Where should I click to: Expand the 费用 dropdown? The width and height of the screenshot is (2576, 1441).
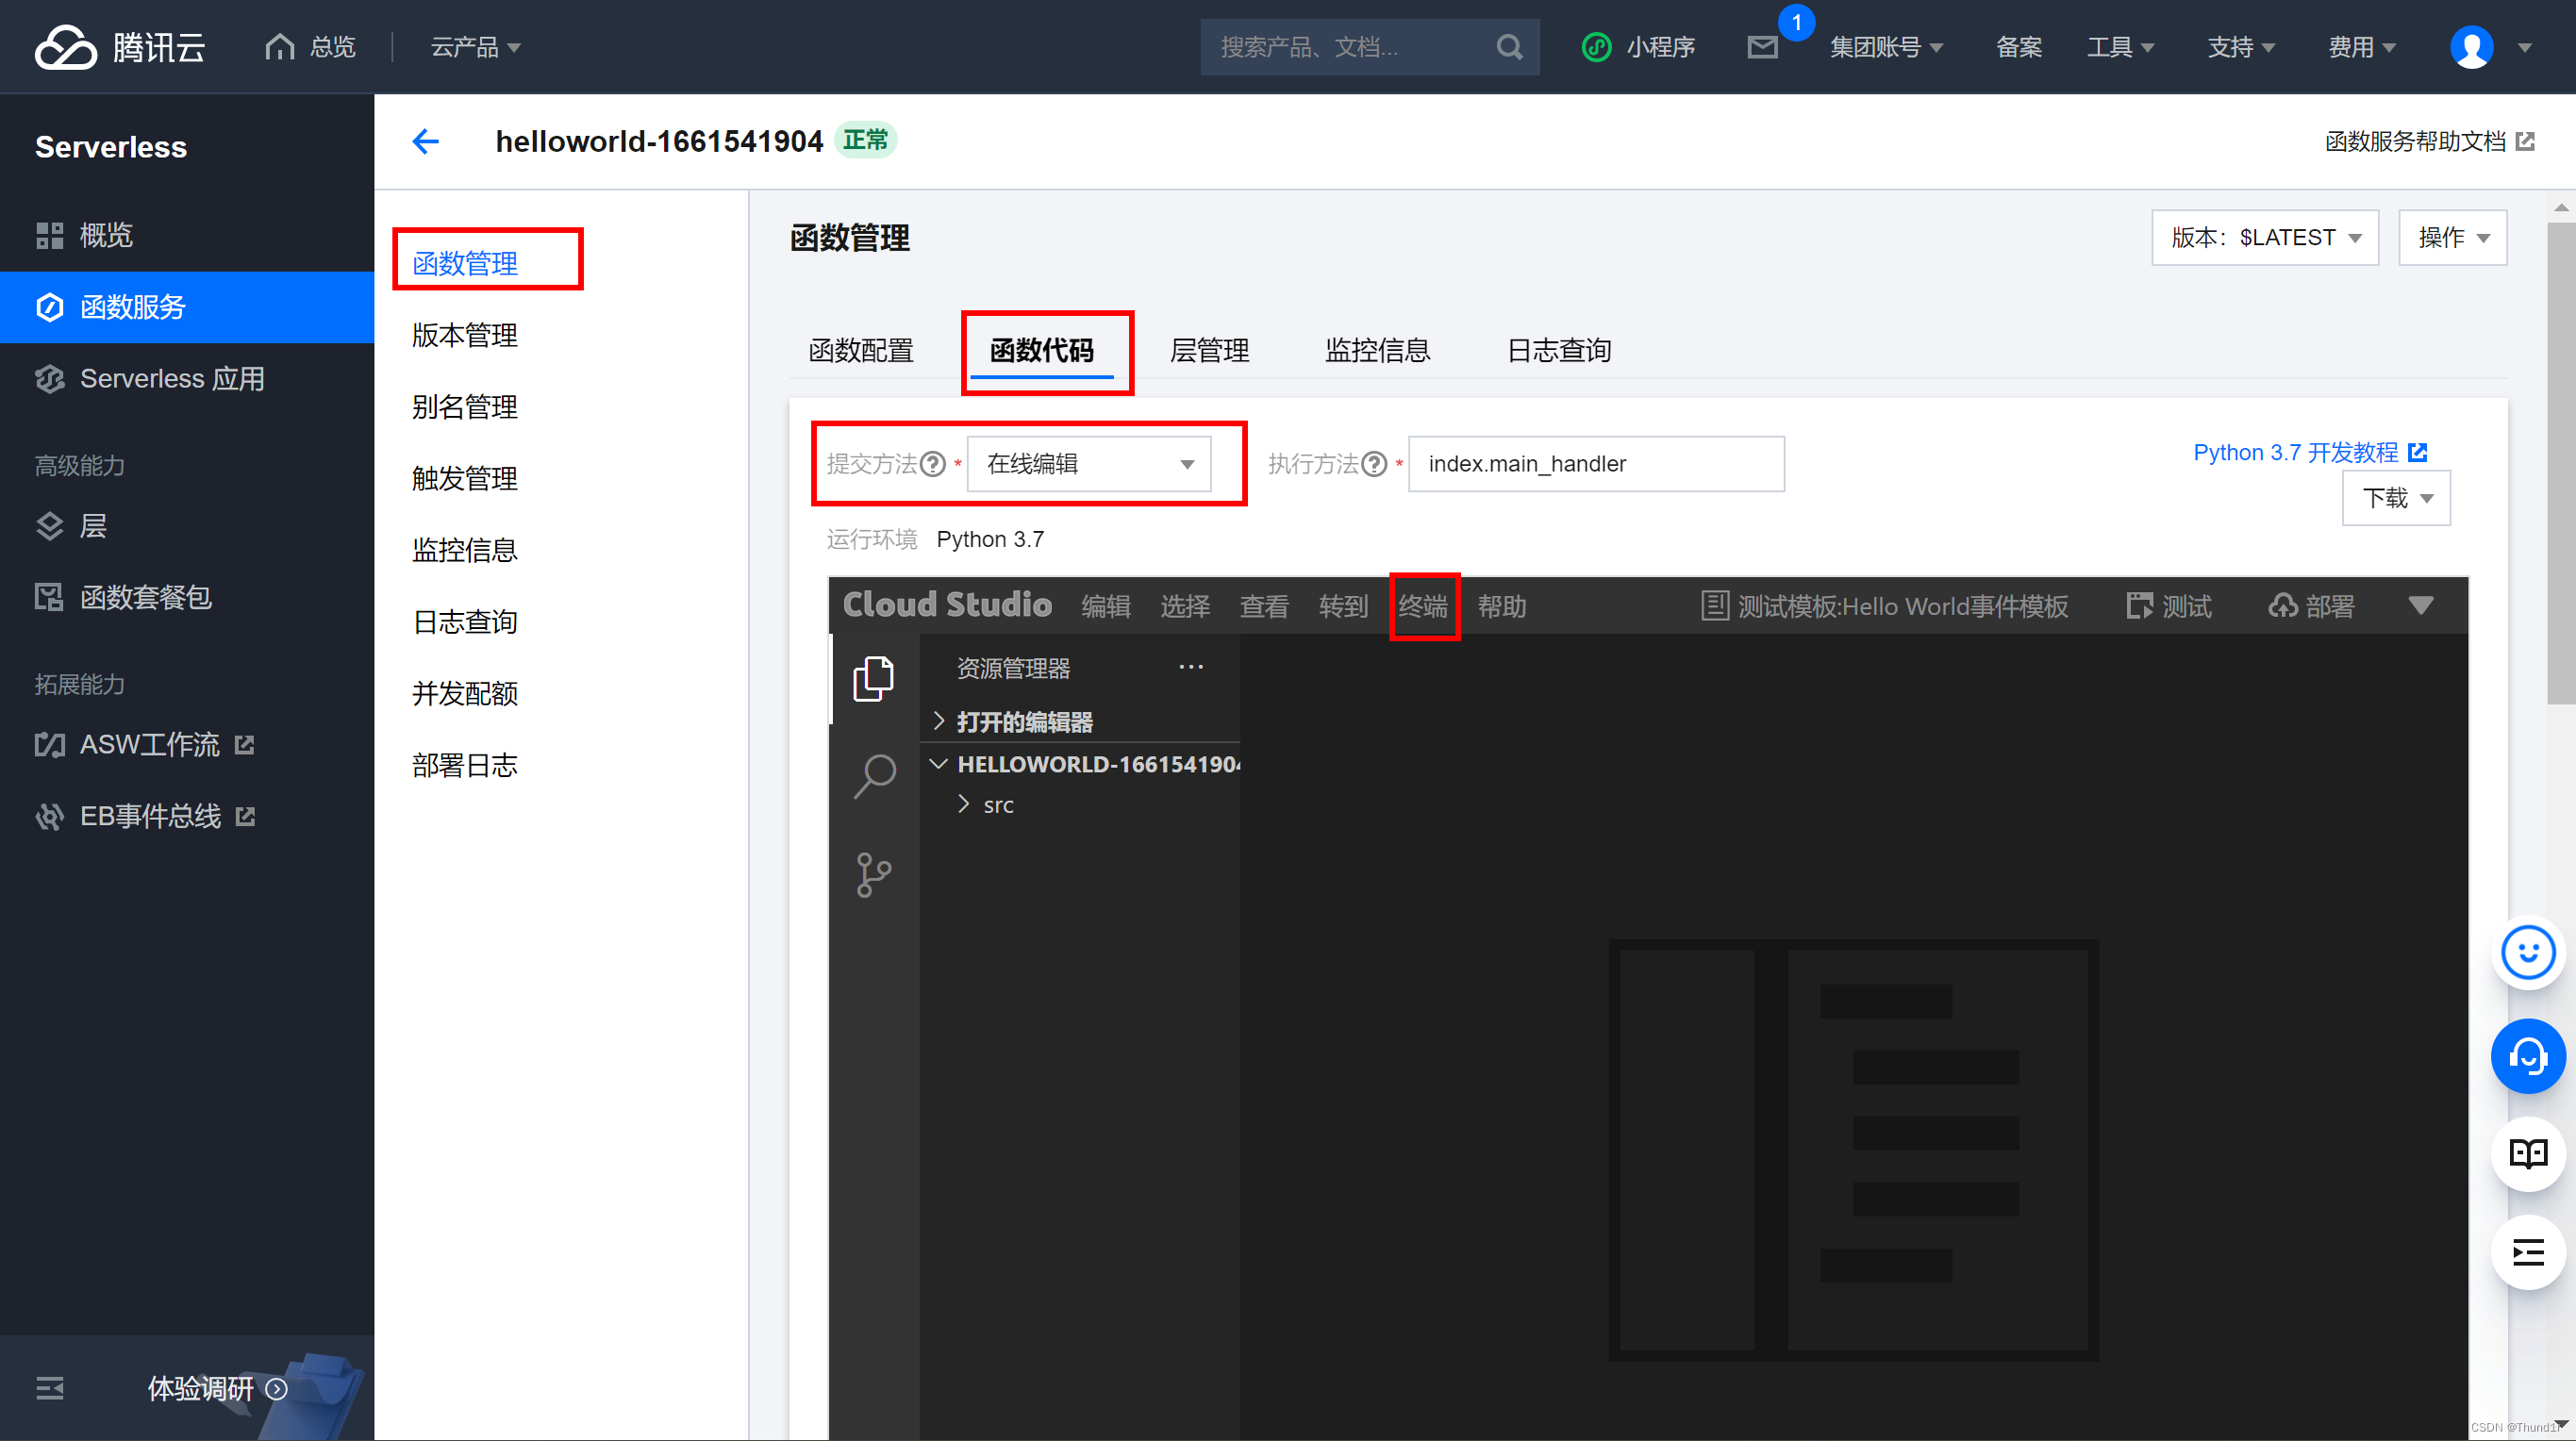click(x=2362, y=47)
